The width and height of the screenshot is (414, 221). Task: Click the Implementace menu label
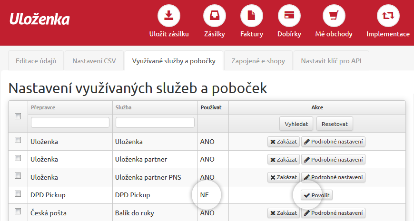(388, 34)
